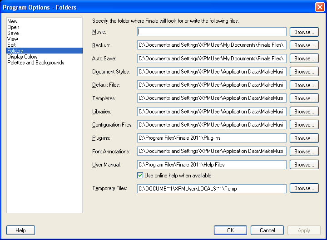
Task: Browse for the Backup folder
Action: [304, 45]
